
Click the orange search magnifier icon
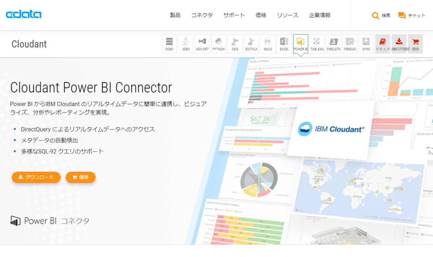(x=376, y=16)
